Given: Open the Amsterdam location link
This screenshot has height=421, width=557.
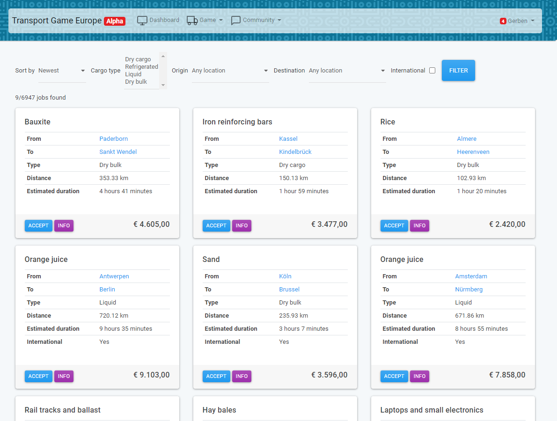Looking at the screenshot, I should 471,276.
